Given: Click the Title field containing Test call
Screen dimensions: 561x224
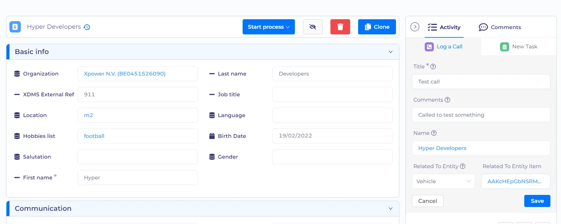Looking at the screenshot, I should point(481,82).
